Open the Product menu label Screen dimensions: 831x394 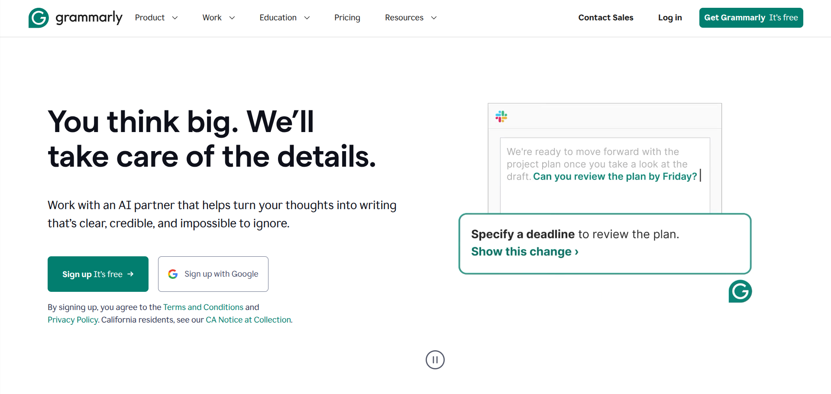pyautogui.click(x=150, y=18)
